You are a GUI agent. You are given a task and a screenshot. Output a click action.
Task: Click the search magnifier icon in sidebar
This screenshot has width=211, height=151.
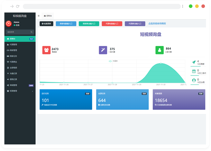(32, 32)
